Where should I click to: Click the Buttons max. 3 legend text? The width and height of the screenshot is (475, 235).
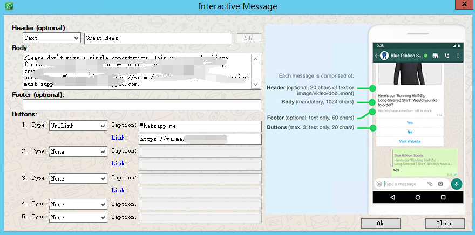coord(310,127)
